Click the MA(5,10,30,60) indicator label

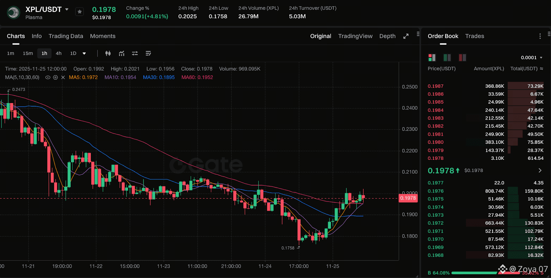(22, 78)
